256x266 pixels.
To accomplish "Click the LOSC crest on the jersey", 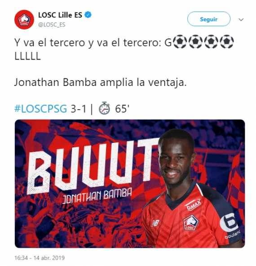I will coord(191,223).
